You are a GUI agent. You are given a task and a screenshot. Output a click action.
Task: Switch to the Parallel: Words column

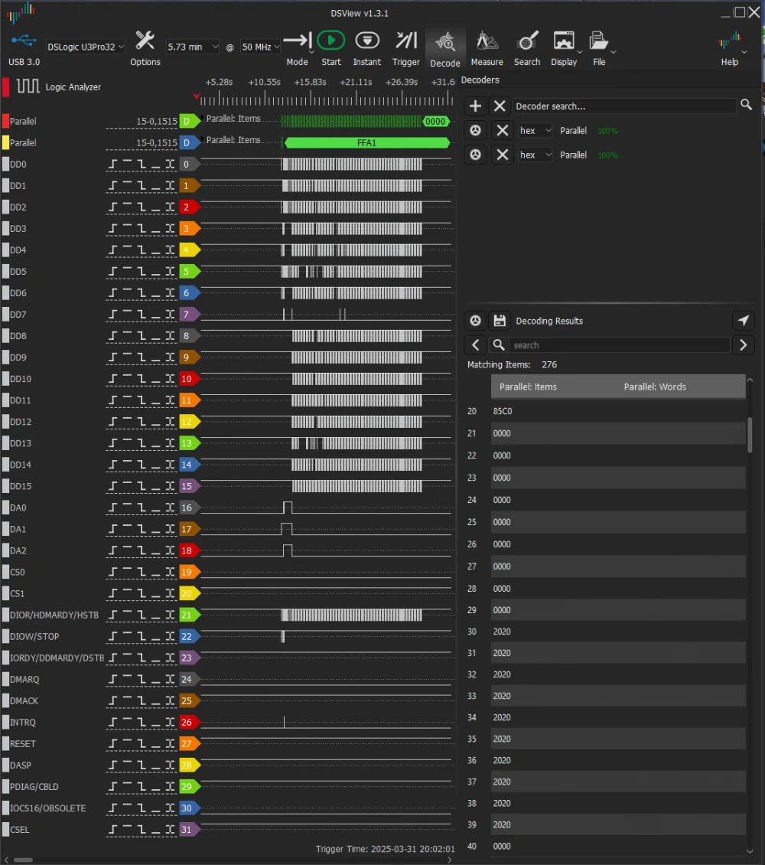pos(654,387)
